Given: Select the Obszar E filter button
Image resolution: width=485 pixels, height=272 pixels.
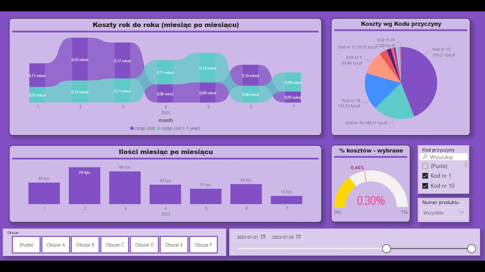Looking at the screenshot, I should point(174,245).
